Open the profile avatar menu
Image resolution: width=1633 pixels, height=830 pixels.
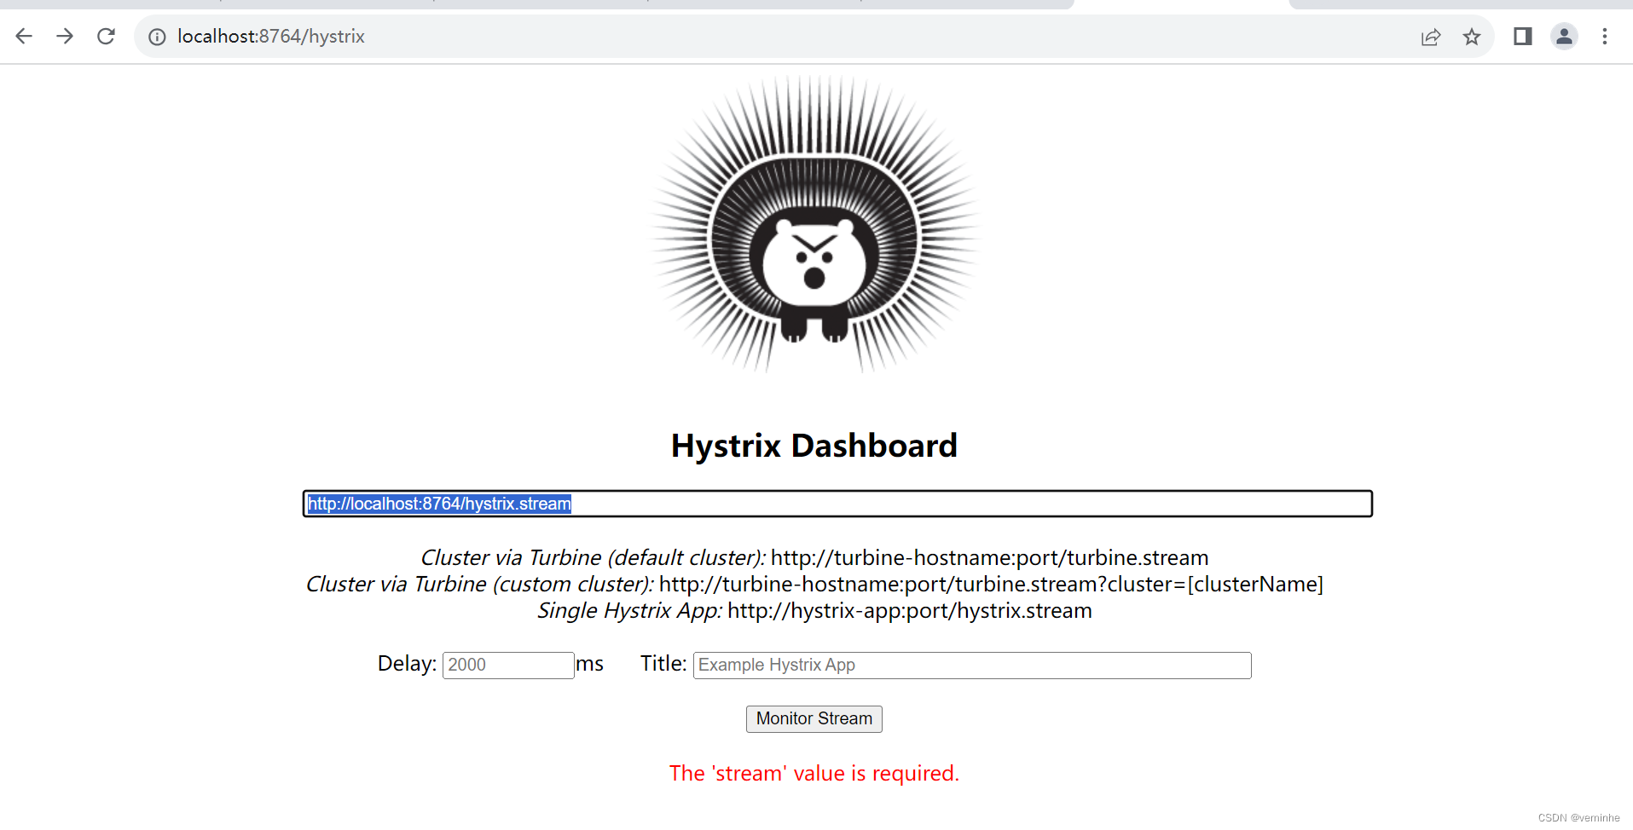(x=1564, y=36)
